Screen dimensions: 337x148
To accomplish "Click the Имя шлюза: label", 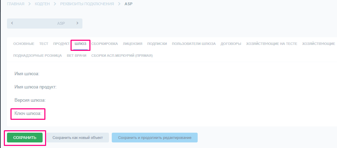I will [27, 74].
